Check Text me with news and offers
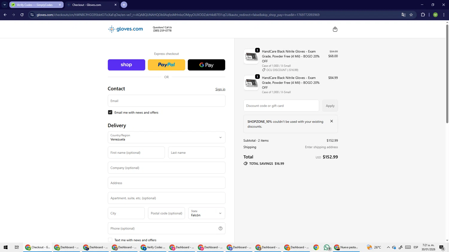 point(110,240)
